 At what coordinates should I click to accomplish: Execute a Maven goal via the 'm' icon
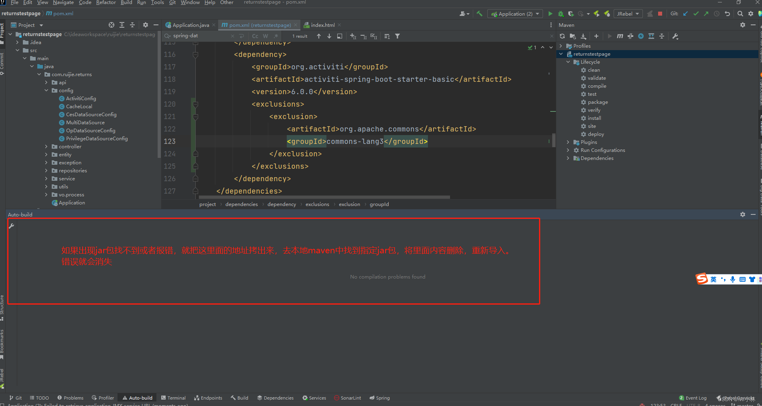pyautogui.click(x=620, y=36)
